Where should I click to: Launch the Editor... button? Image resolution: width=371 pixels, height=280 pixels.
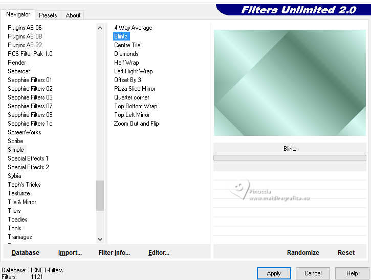tap(159, 253)
